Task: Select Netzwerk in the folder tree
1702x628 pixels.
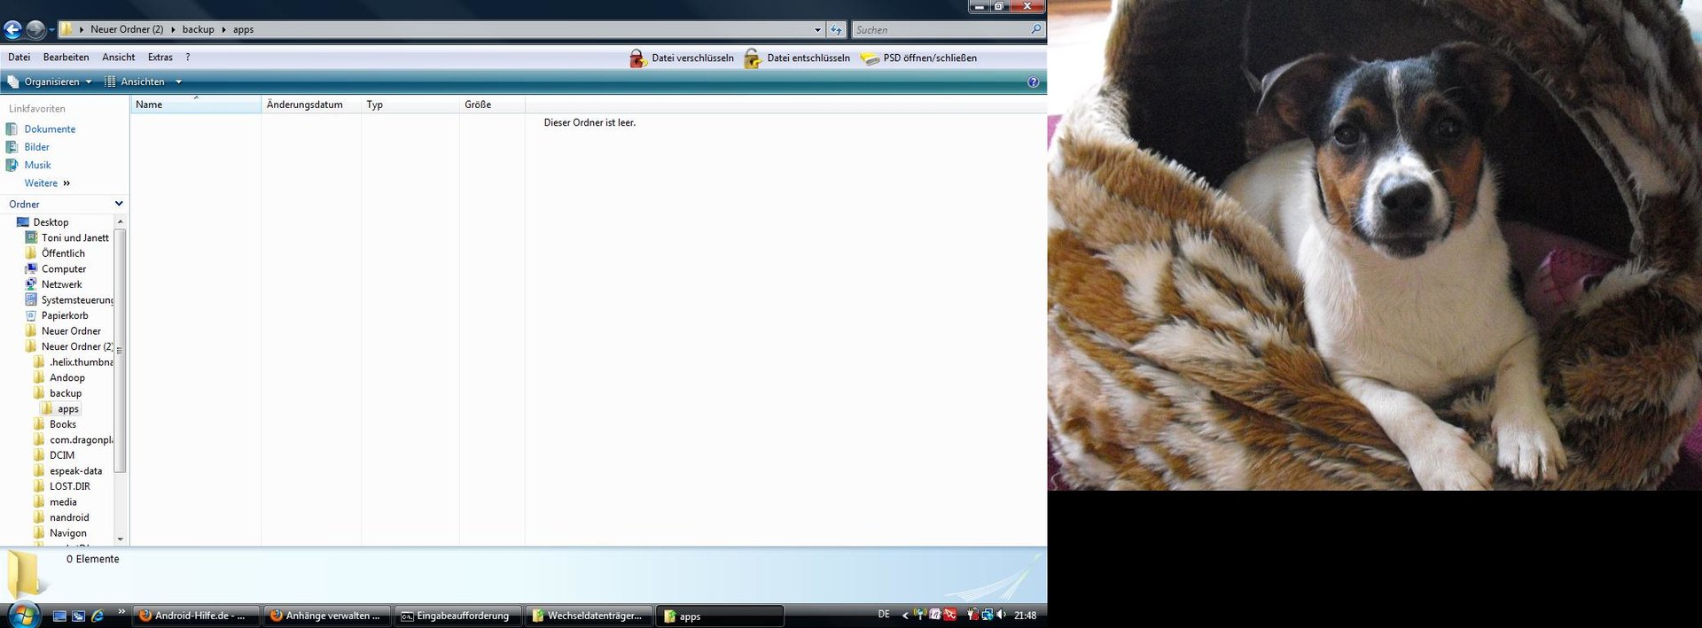Action: (x=61, y=284)
